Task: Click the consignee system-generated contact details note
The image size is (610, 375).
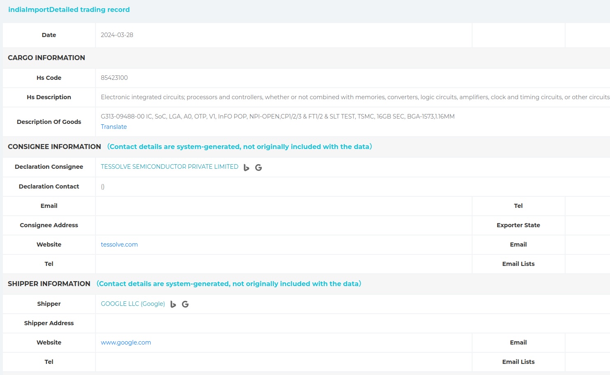Action: (x=240, y=147)
